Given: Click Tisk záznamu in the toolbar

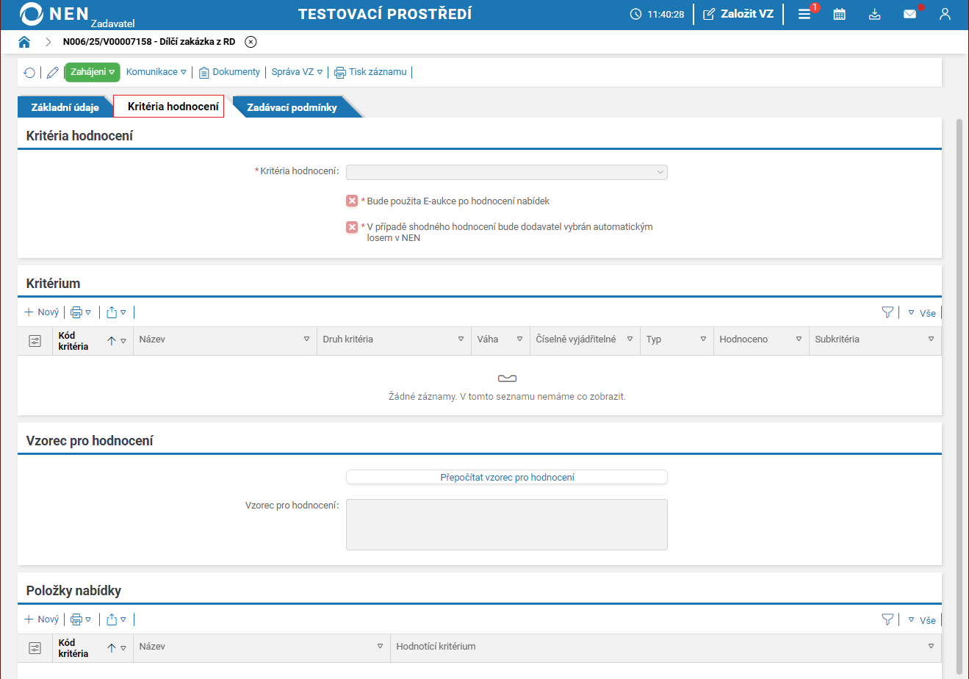Looking at the screenshot, I should click(x=370, y=72).
